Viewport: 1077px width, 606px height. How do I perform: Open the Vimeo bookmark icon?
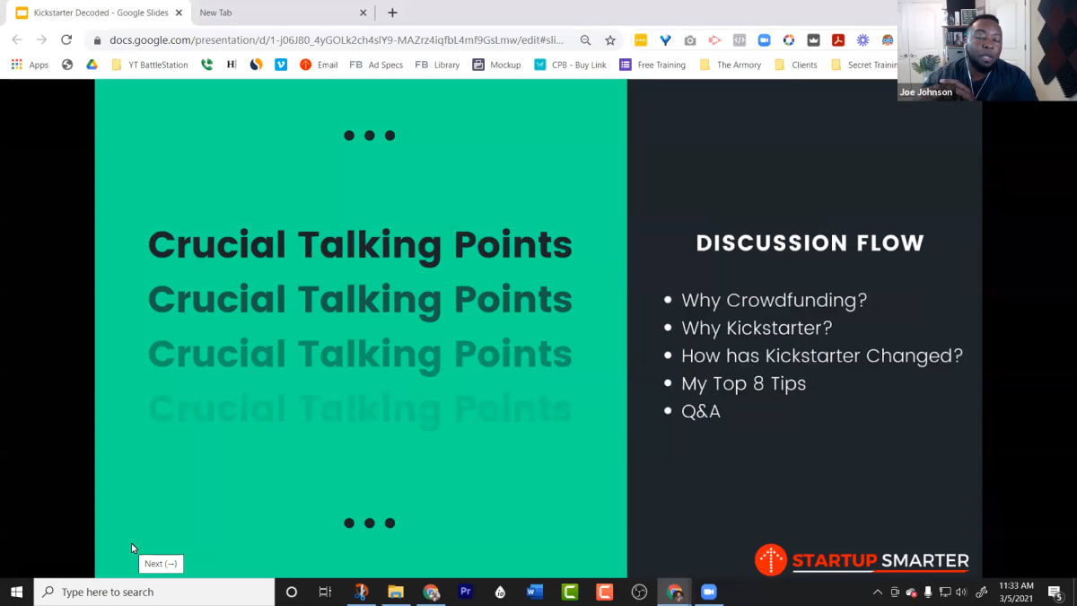tap(281, 65)
